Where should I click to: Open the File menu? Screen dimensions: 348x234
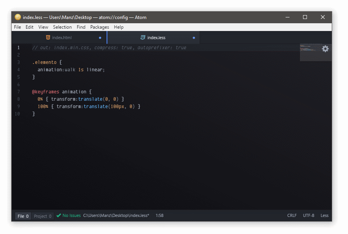[x=17, y=27]
